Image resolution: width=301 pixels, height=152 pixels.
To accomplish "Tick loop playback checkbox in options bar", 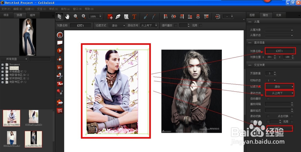I will pyautogui.click(x=176, y=25).
